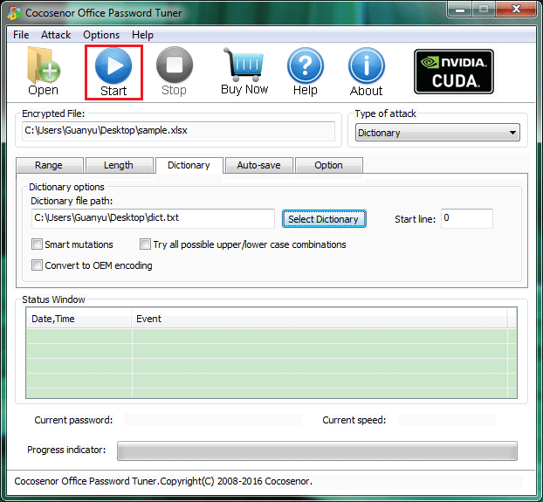Show About information
Viewport: 543px width, 502px height.
pyautogui.click(x=366, y=72)
